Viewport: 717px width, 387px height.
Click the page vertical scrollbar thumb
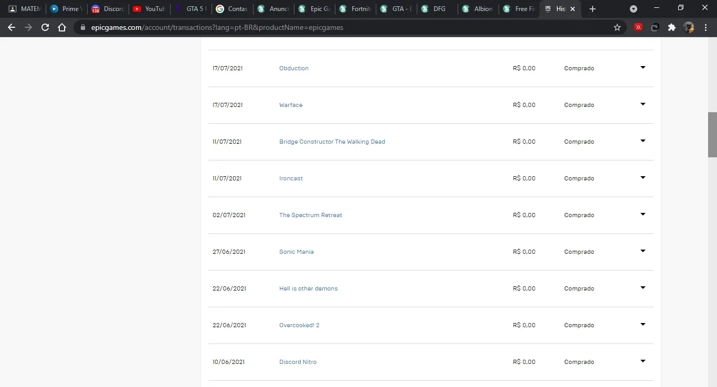tap(712, 135)
